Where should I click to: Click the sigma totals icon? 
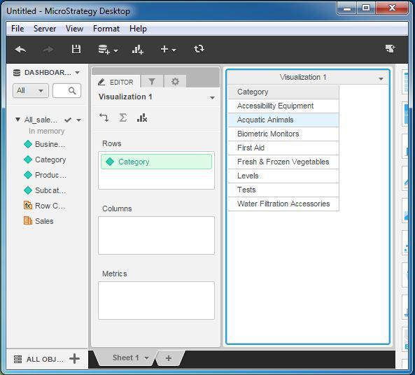(122, 118)
